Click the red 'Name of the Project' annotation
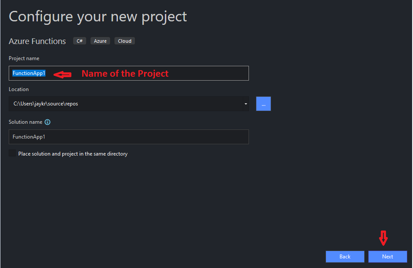 point(125,74)
